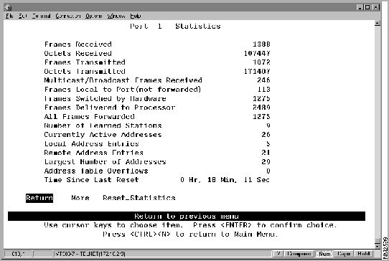This screenshot has height=261, width=389.
Task: Click the "Return to previous menu" highlighted bar
Action: 187,216
